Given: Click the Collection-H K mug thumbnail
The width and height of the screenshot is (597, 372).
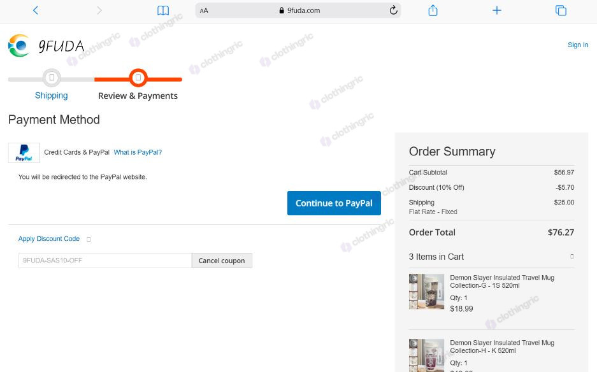Looking at the screenshot, I should pyautogui.click(x=426, y=355).
